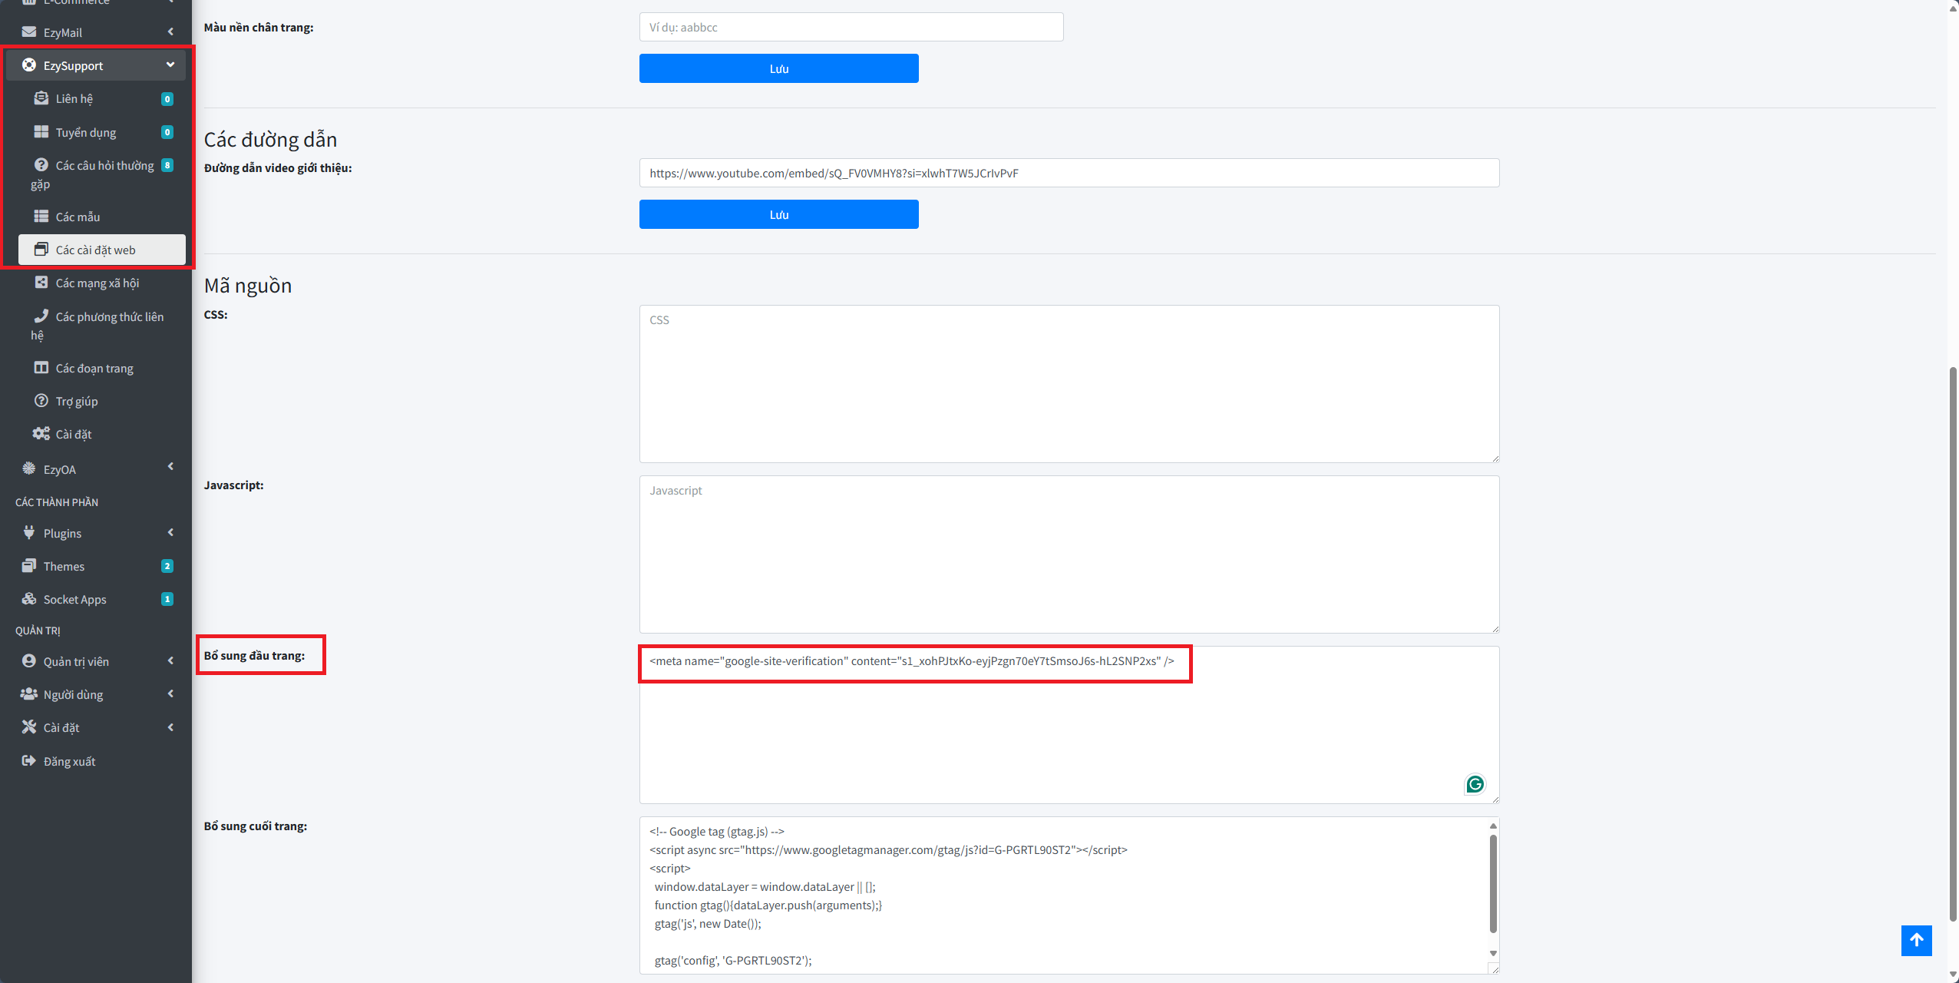Click the CÁC THÀNH PHẦN section label
Screen dimensions: 1959x983
(x=57, y=502)
